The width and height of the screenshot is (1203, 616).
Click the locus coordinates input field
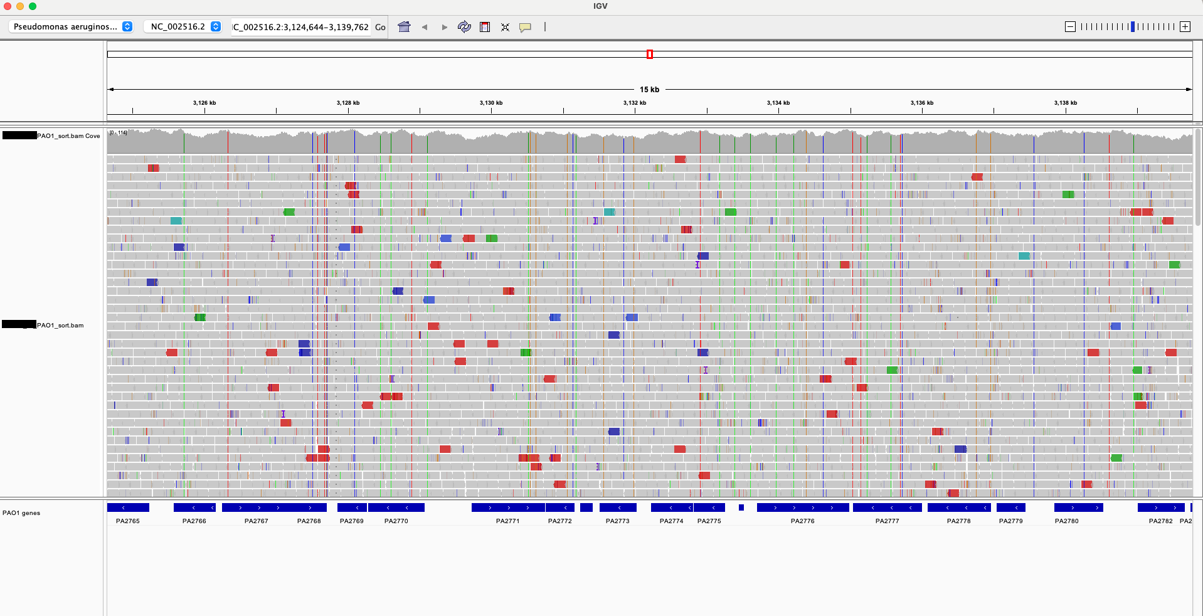point(301,27)
